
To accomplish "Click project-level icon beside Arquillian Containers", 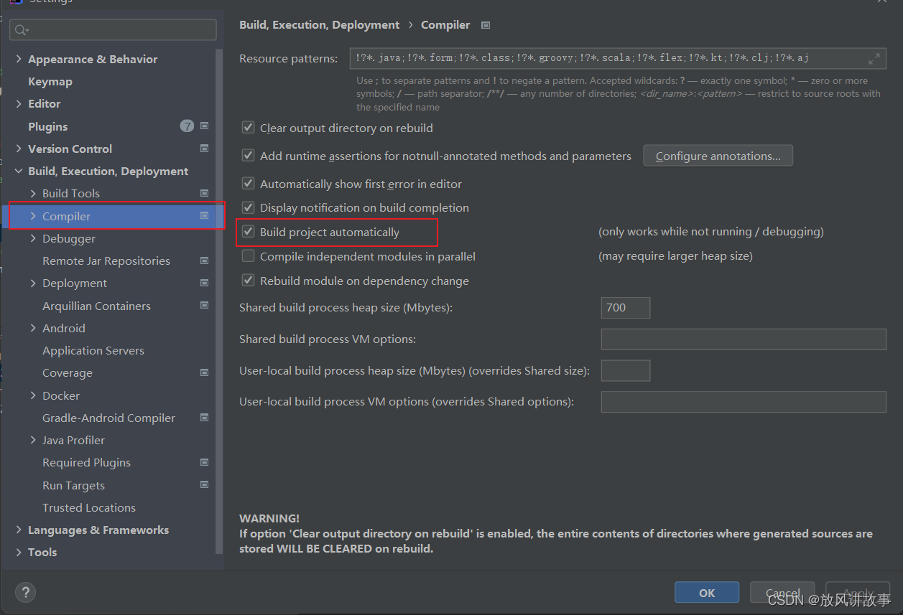I will click(205, 306).
